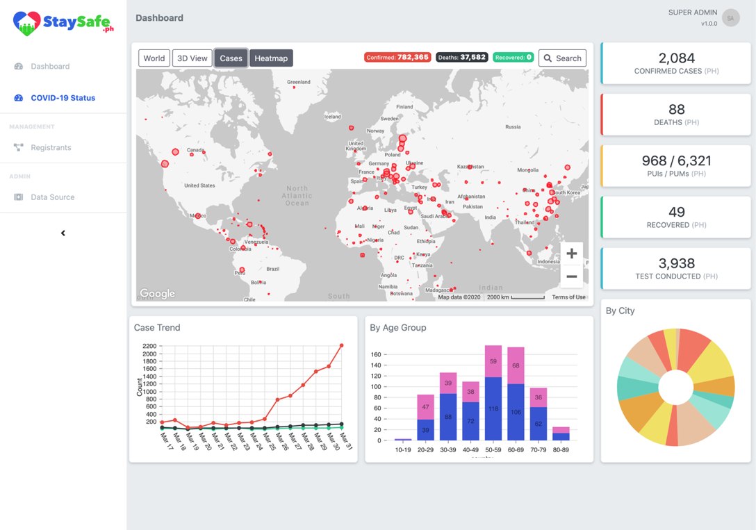Click the red Confirmed 782,365 badge
Image resolution: width=756 pixels, height=530 pixels.
pos(397,58)
